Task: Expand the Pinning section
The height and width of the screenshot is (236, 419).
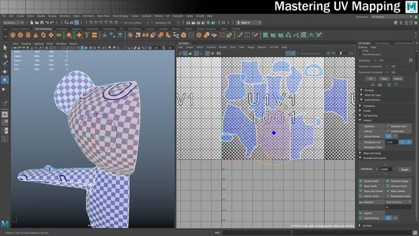Action: pos(361,90)
